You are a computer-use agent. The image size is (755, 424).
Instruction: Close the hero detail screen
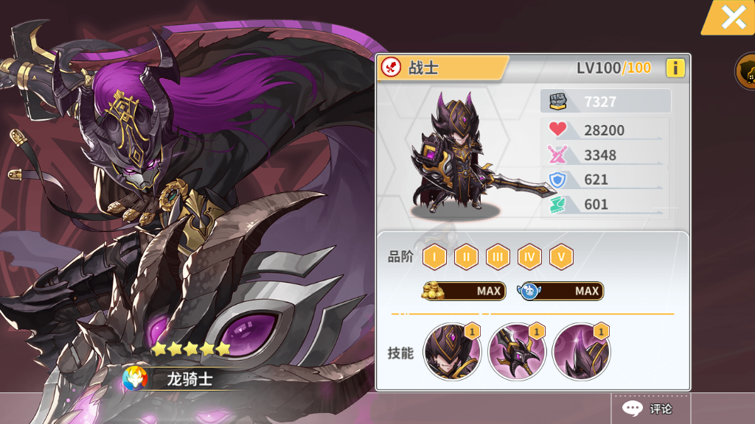[x=732, y=18]
